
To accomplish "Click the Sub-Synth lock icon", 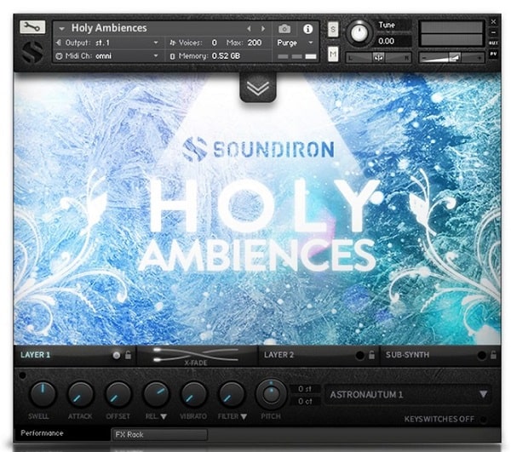I will point(492,355).
